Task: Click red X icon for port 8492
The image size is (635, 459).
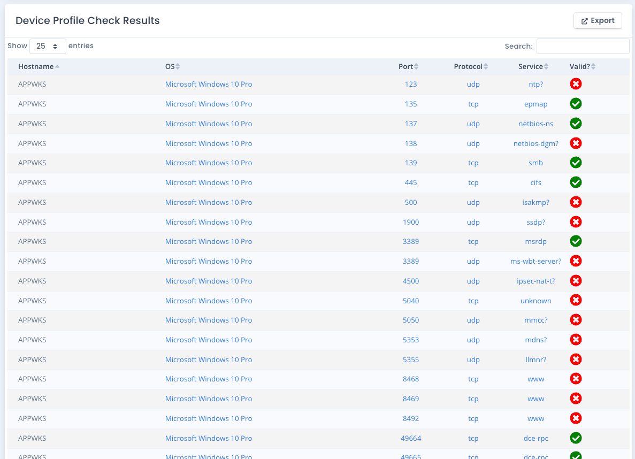Action: click(576, 418)
